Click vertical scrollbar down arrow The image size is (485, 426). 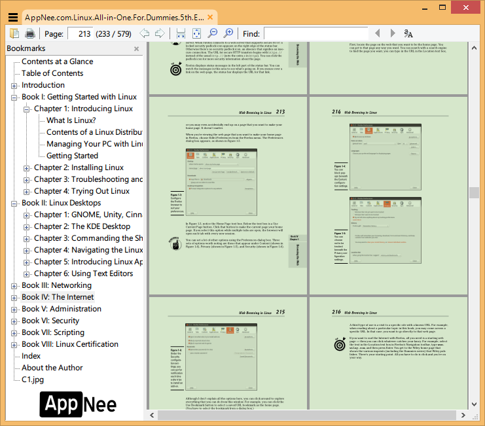coord(474,404)
